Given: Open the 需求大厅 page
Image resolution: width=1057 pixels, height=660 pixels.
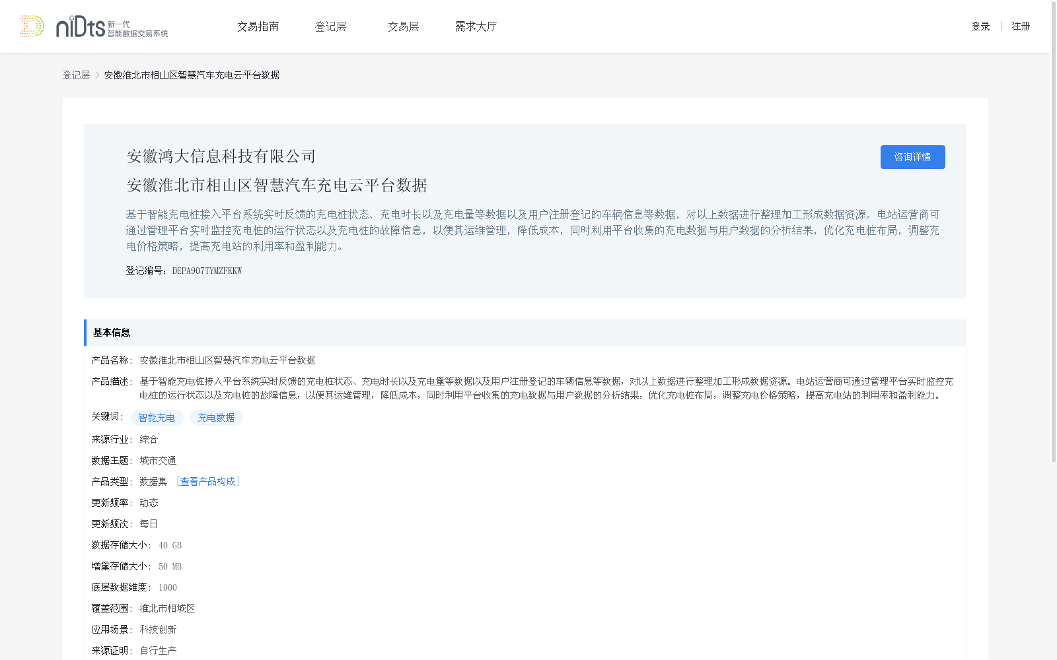Looking at the screenshot, I should [476, 26].
